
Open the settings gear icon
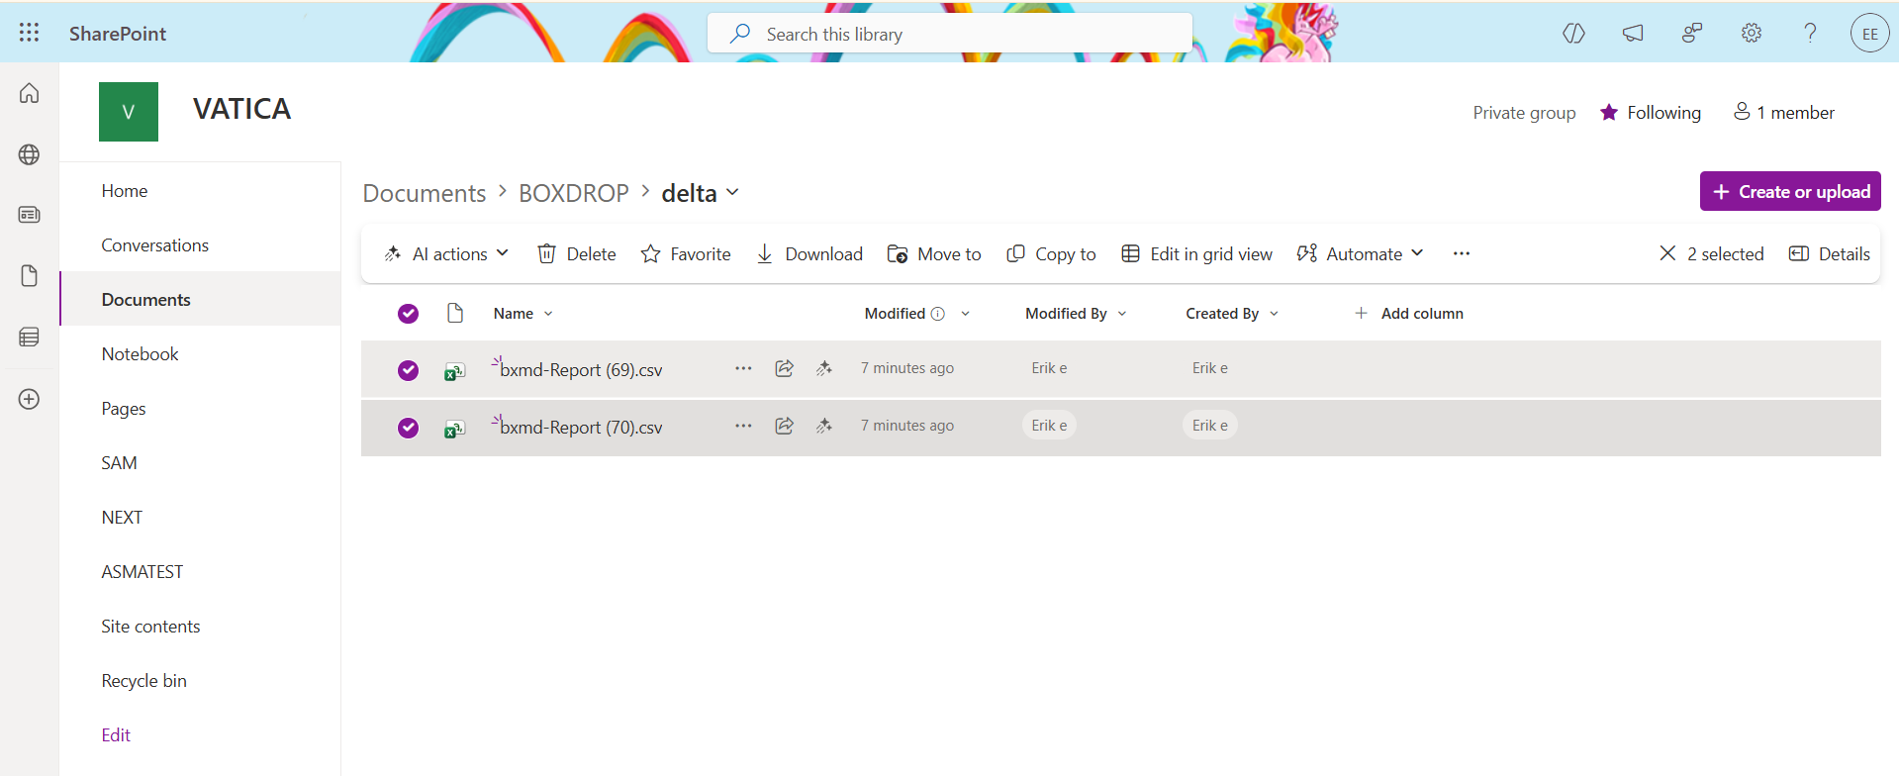[x=1752, y=34]
